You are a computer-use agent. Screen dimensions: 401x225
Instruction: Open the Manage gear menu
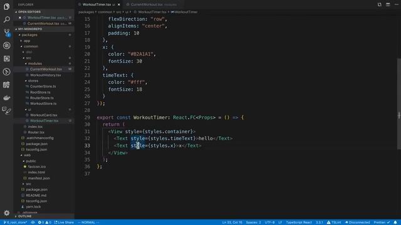(x=7, y=212)
